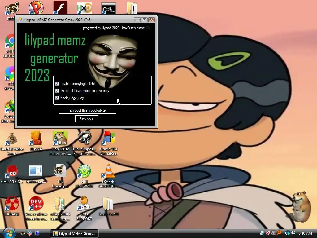Click the 'progrmed by lilypad 2023' credit text

pos(101,28)
